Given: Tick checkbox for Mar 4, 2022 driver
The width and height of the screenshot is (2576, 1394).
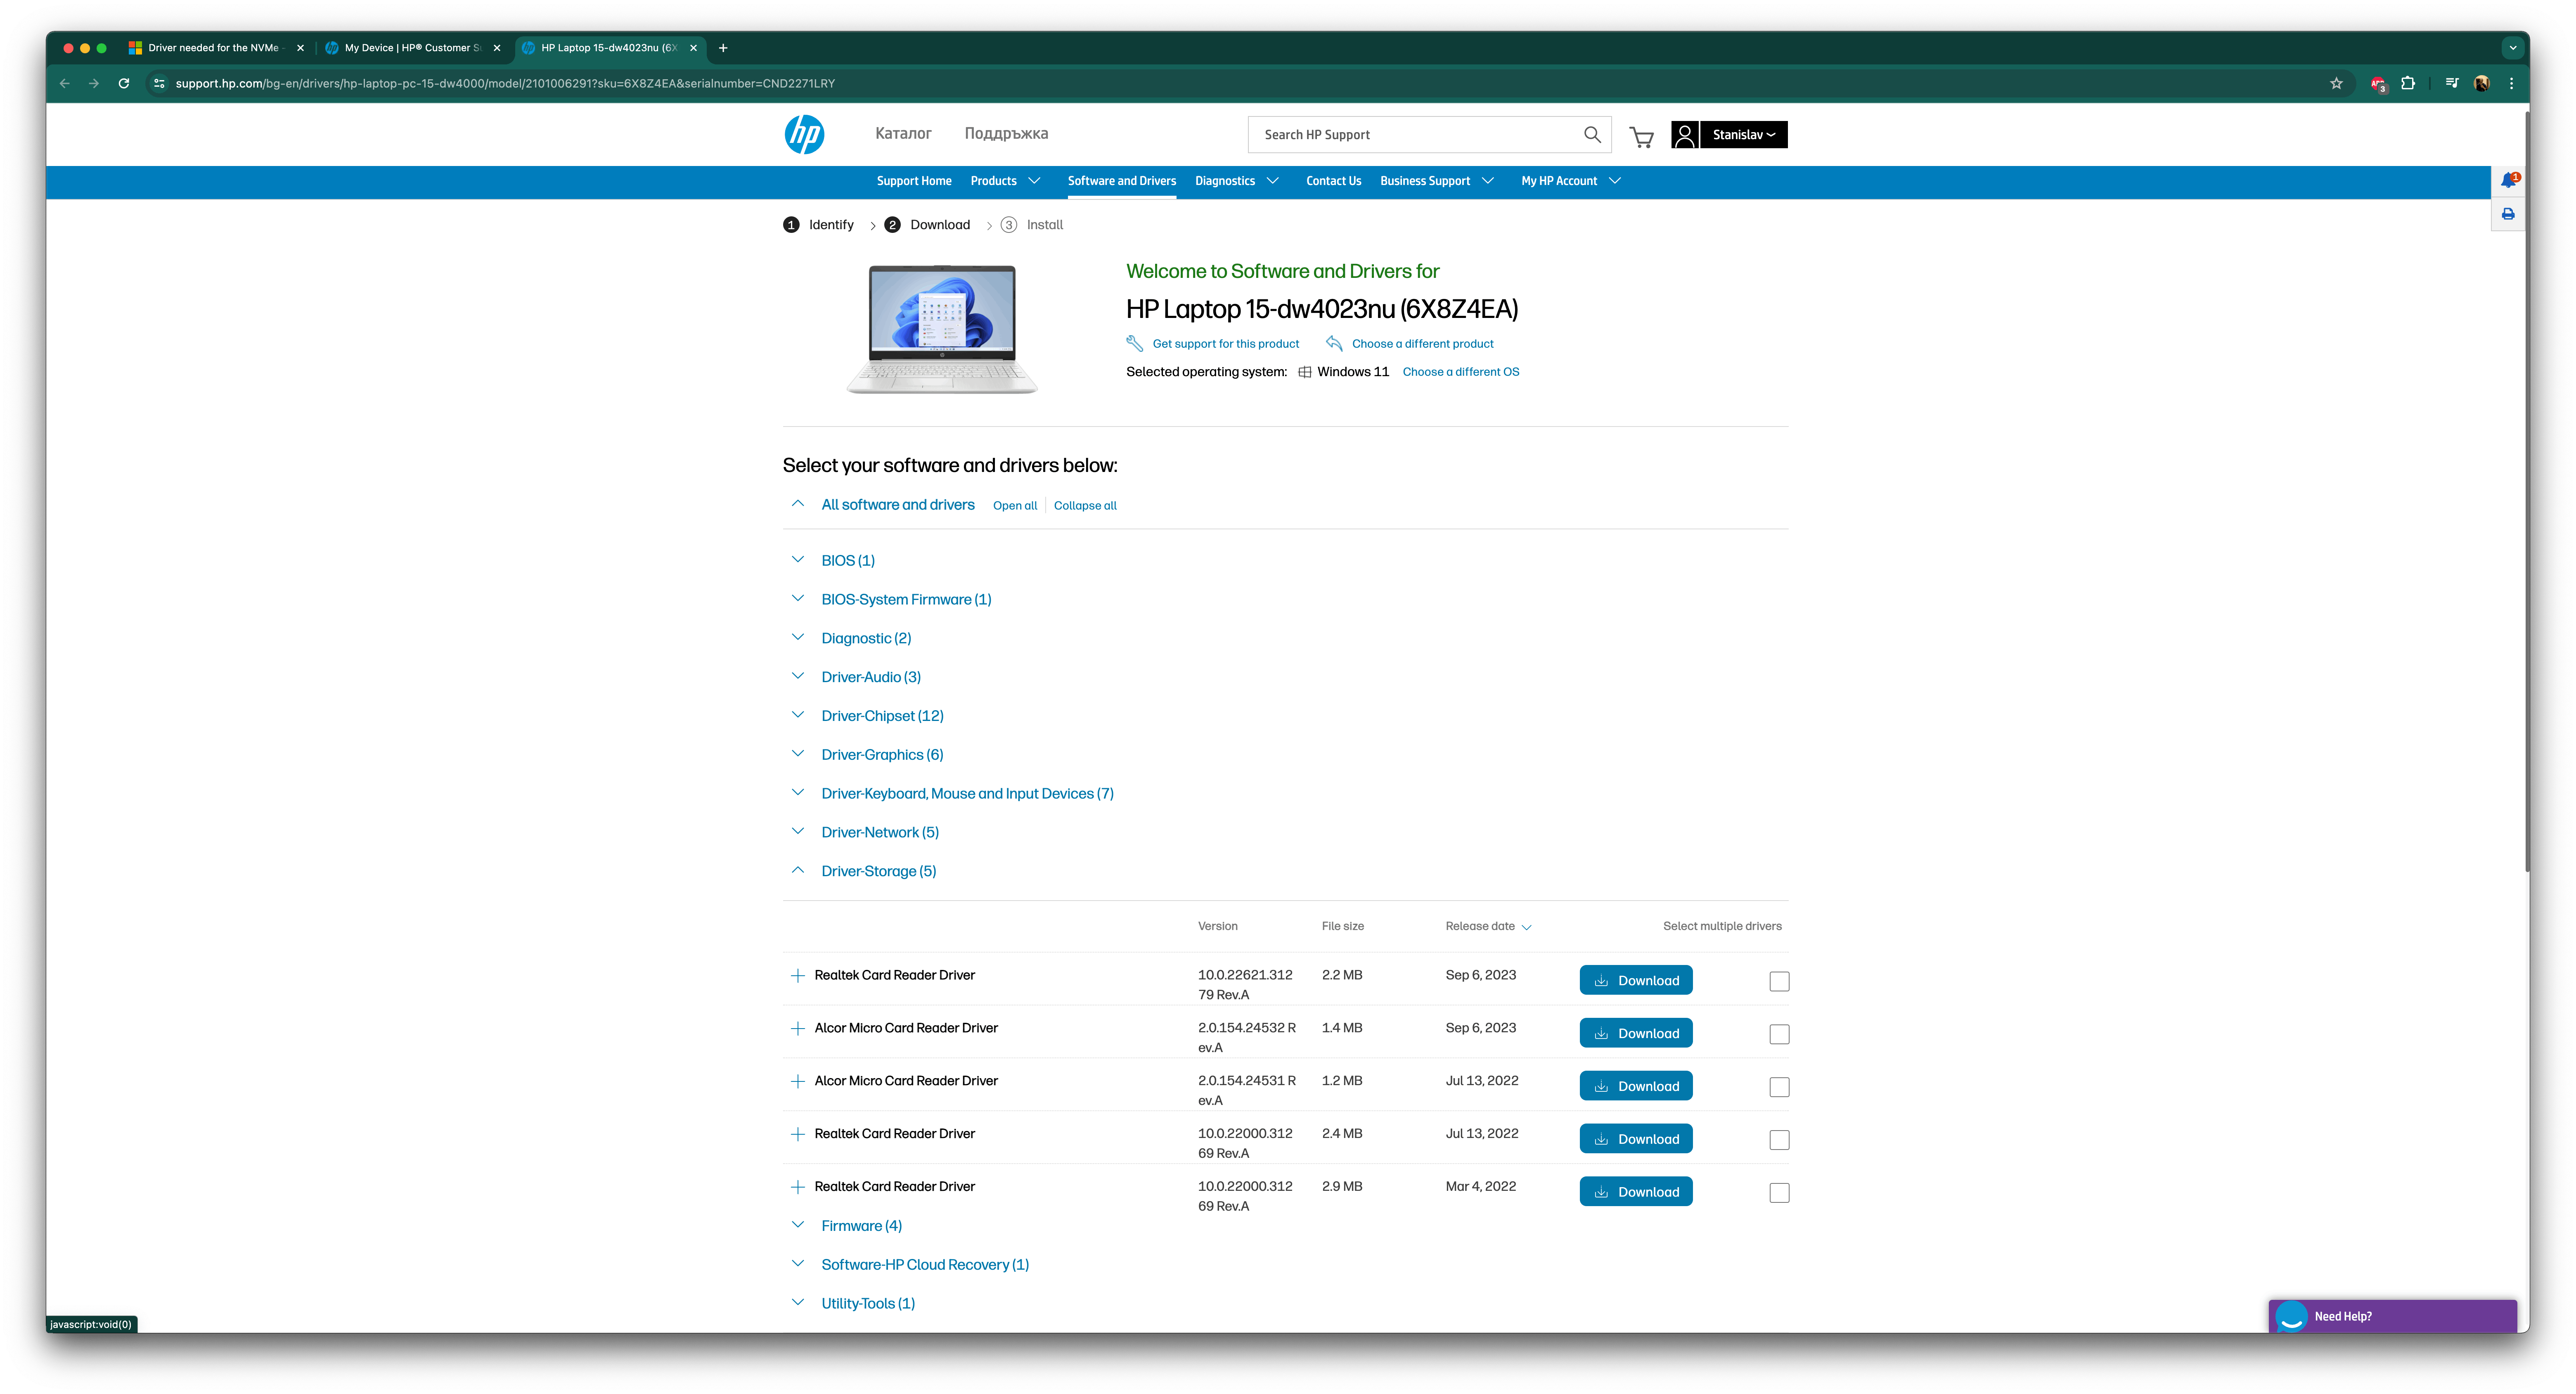Looking at the screenshot, I should 1779,1192.
